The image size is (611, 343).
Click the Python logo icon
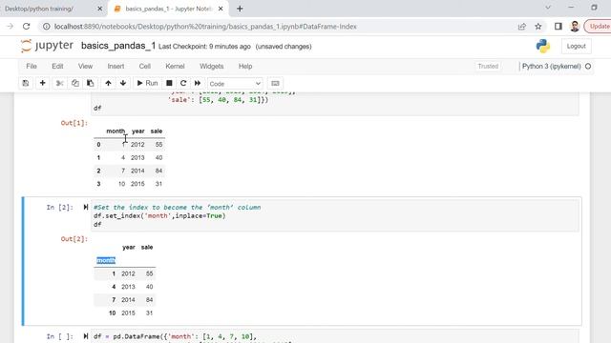tap(543, 46)
